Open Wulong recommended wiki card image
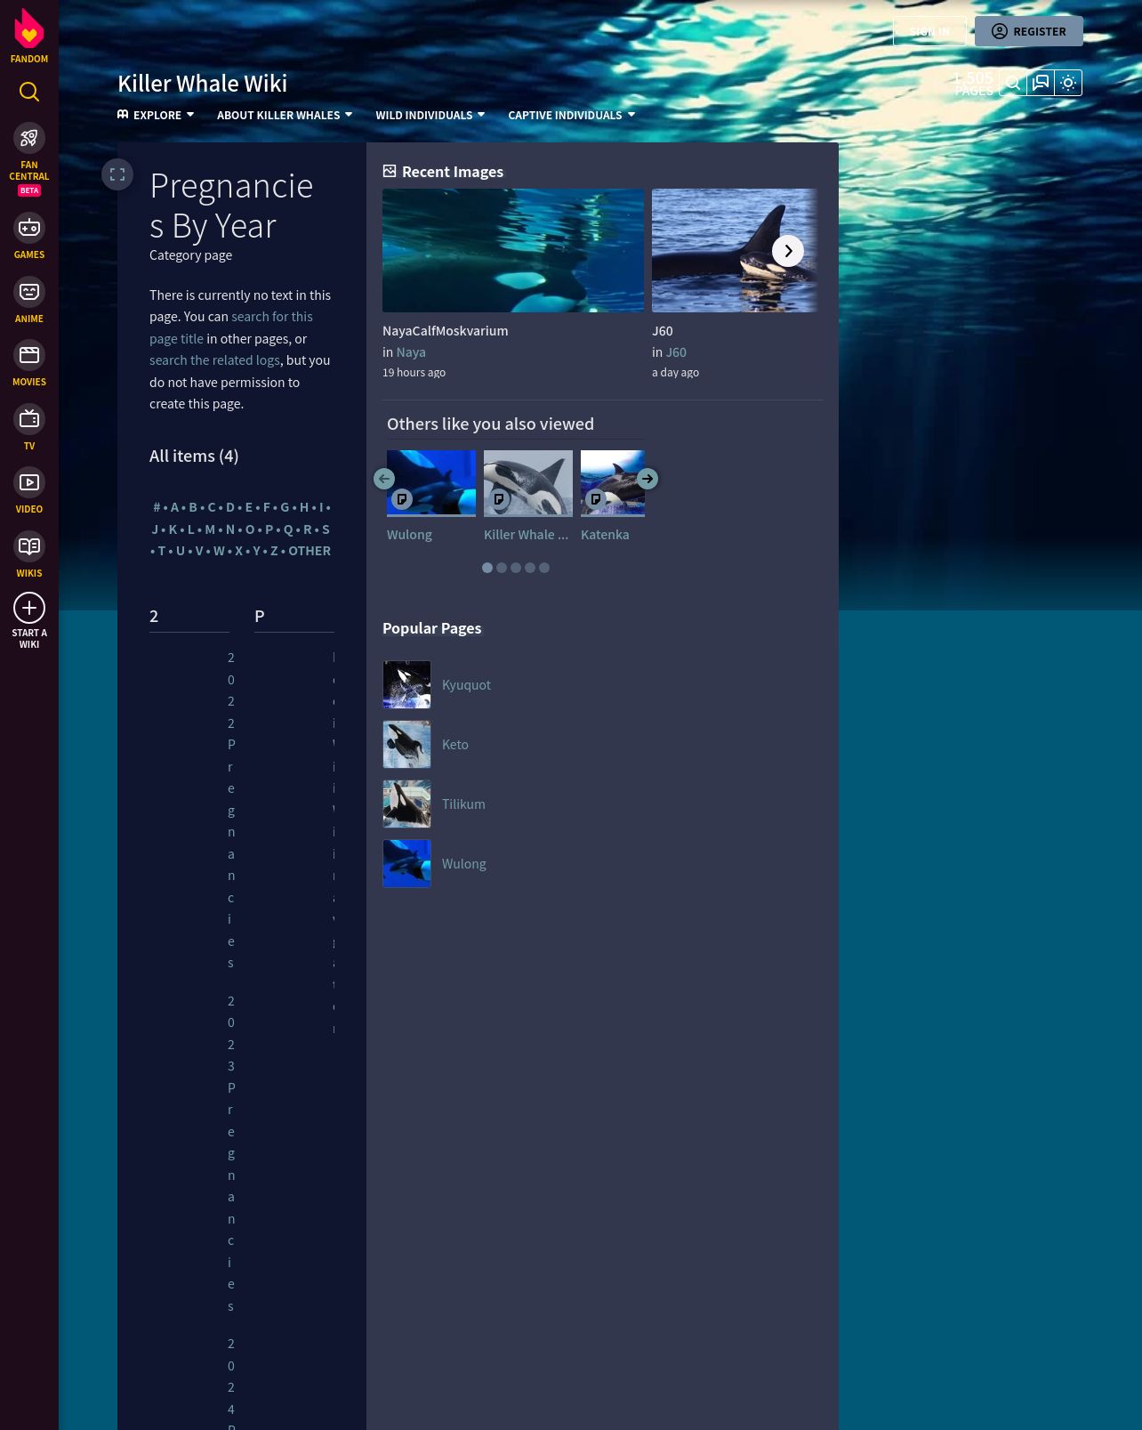The width and height of the screenshot is (1142, 1430). [431, 483]
